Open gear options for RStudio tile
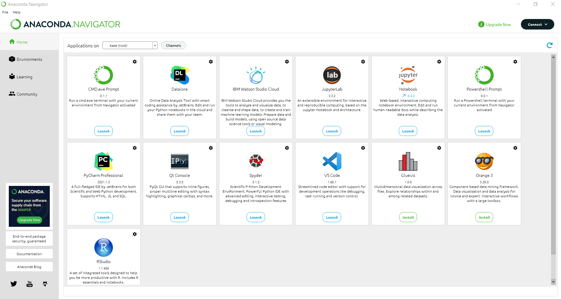Viewport: 561px width, 299px height. click(134, 234)
